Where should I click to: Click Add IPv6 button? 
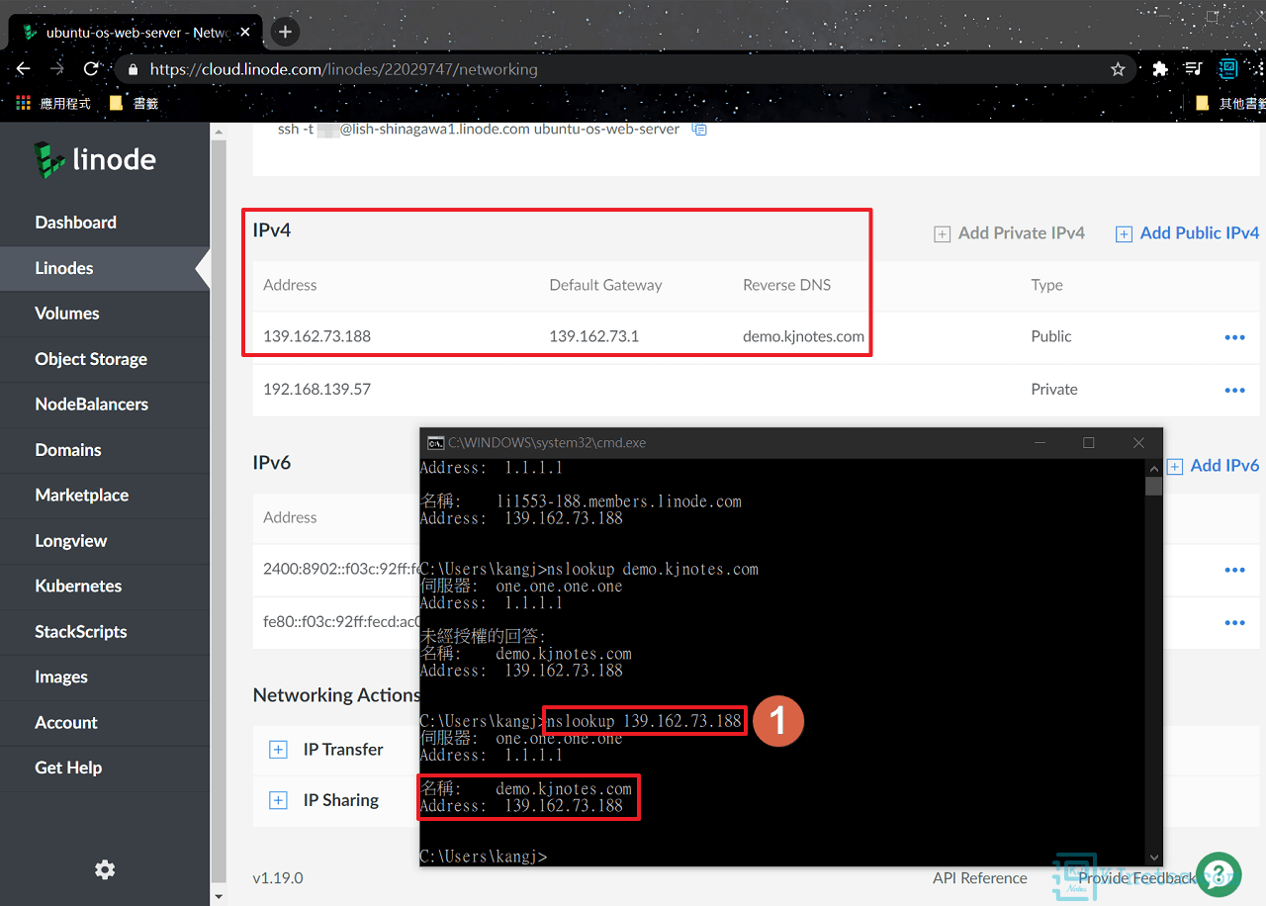pos(1213,466)
